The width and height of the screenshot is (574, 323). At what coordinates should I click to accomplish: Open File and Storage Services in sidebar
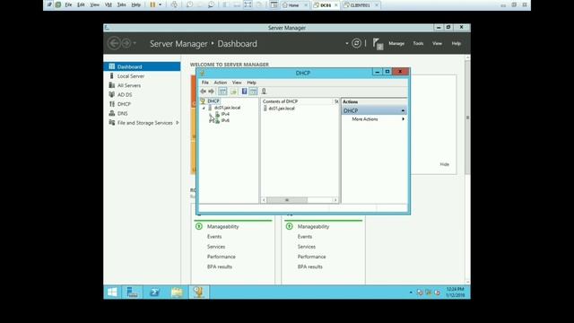[142, 123]
